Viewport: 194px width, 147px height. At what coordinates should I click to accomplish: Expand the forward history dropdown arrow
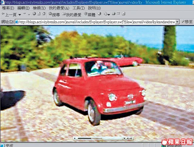pyautogui.click(x=29, y=15)
